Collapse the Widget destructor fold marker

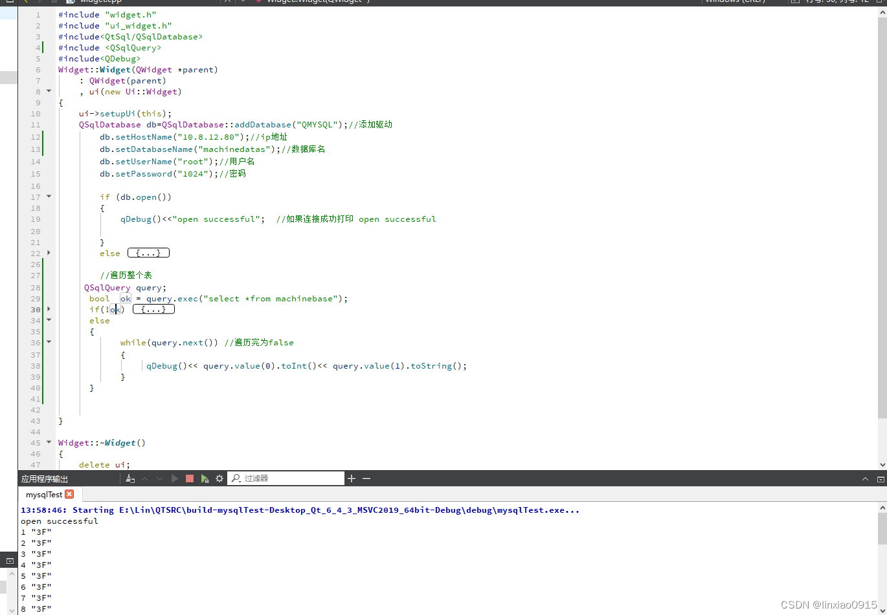tap(49, 442)
